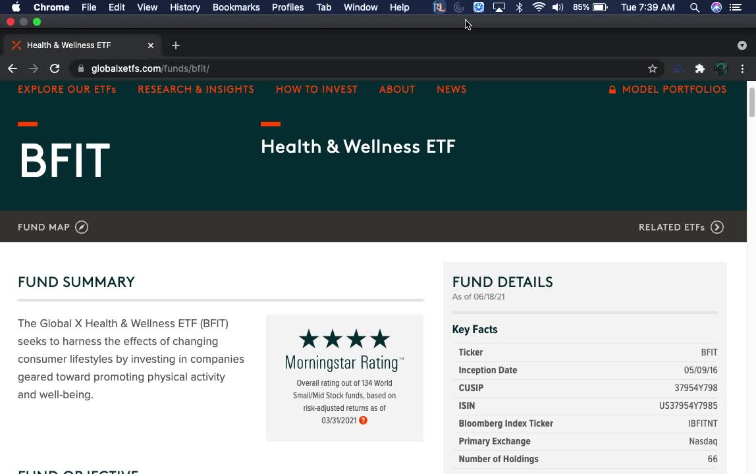Click the Key Facts heading
Viewport: 756px width, 474px height.
pyautogui.click(x=475, y=330)
